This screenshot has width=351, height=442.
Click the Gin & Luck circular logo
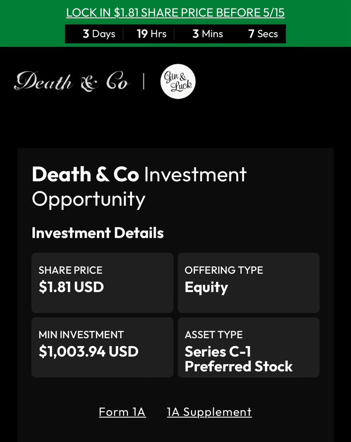[x=177, y=82]
